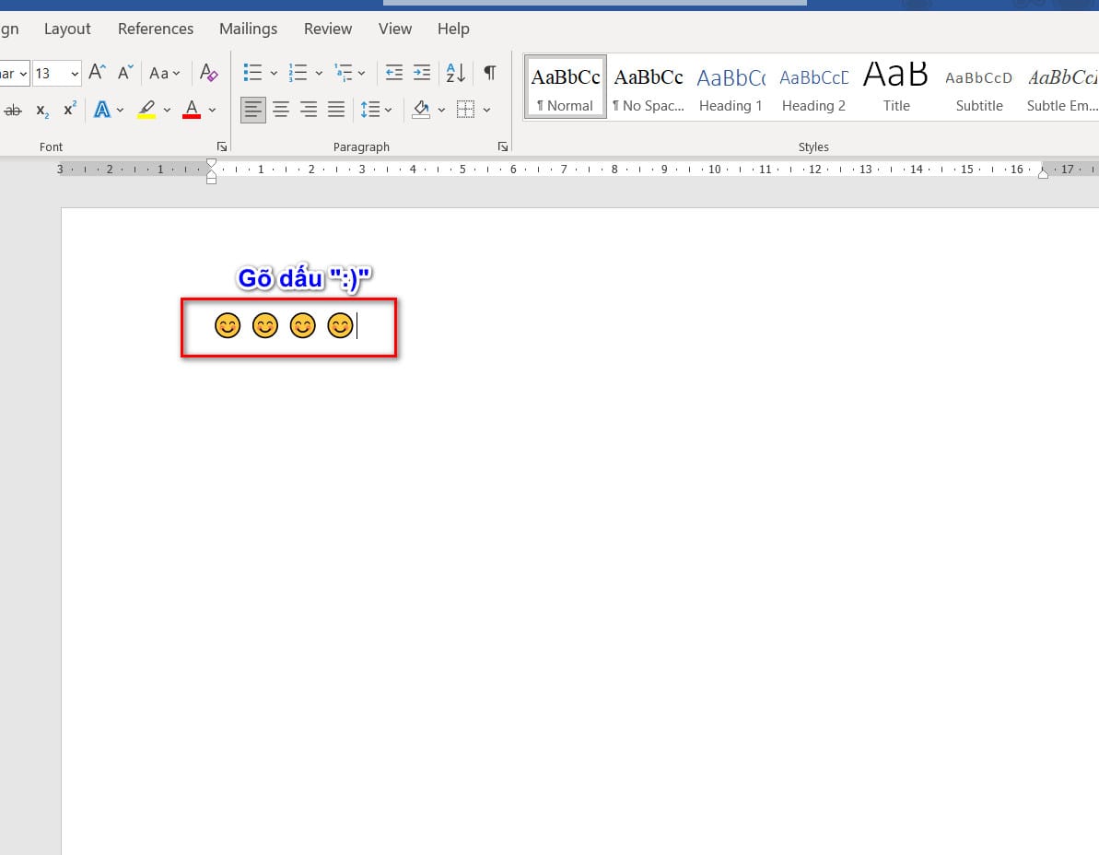The width and height of the screenshot is (1099, 855).
Task: Click the Sort icon
Action: pos(455,73)
